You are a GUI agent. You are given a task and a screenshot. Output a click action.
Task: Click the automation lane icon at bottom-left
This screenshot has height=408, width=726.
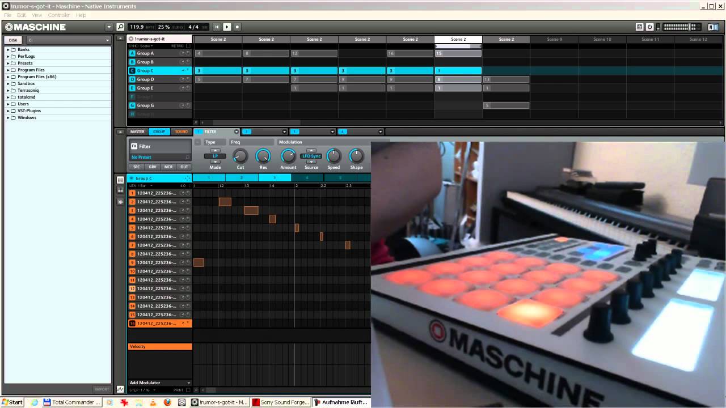coord(120,389)
